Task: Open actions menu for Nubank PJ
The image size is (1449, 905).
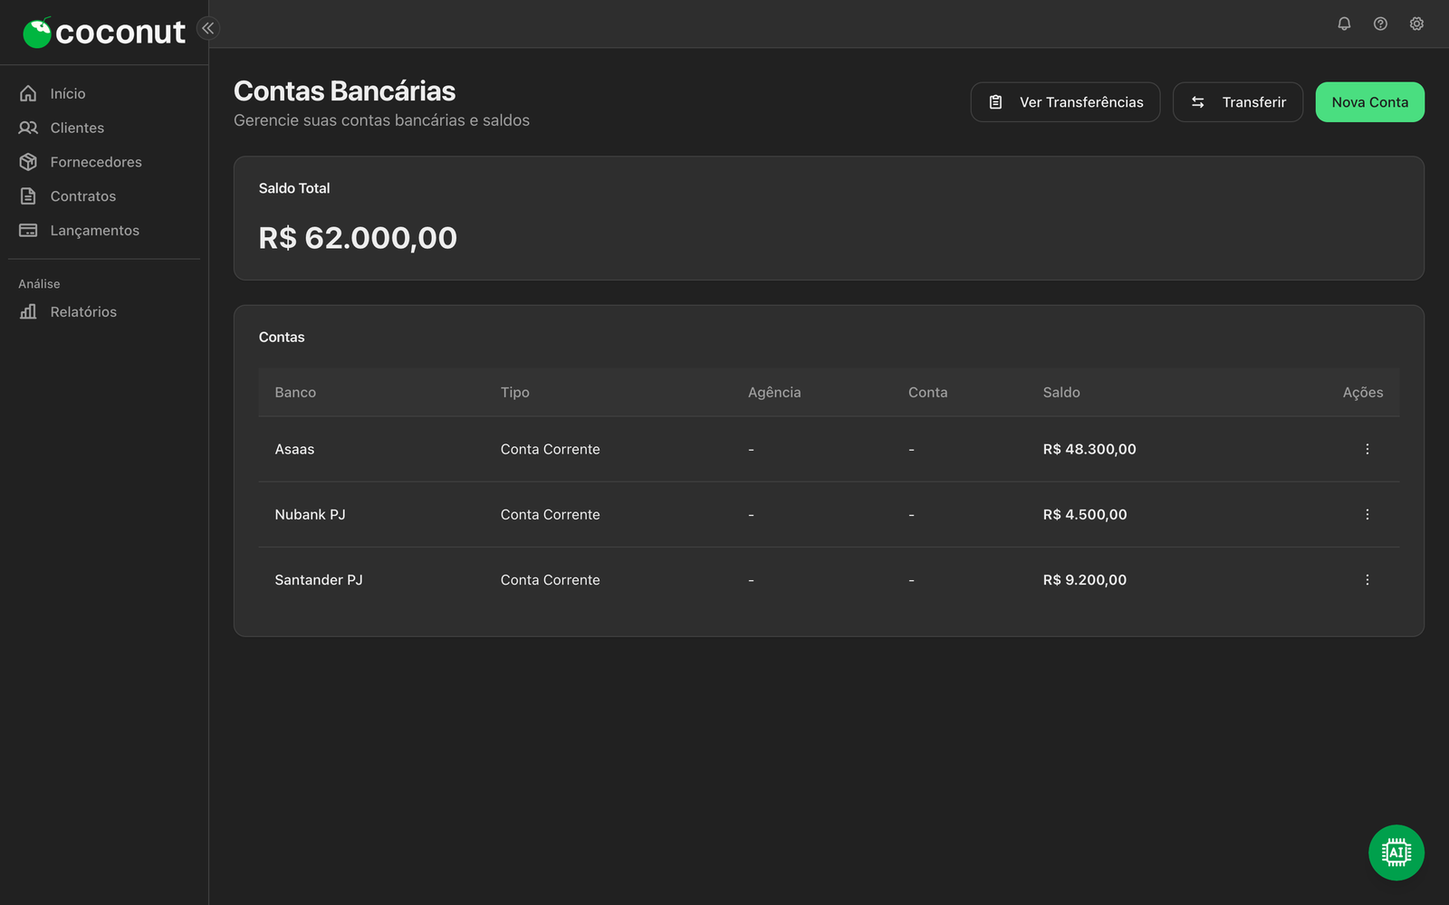Action: pyautogui.click(x=1367, y=514)
